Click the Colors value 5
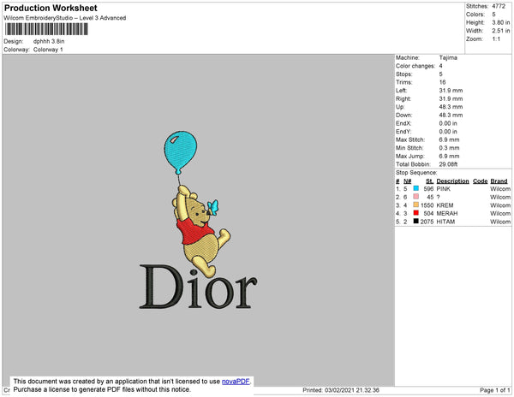 [493, 15]
